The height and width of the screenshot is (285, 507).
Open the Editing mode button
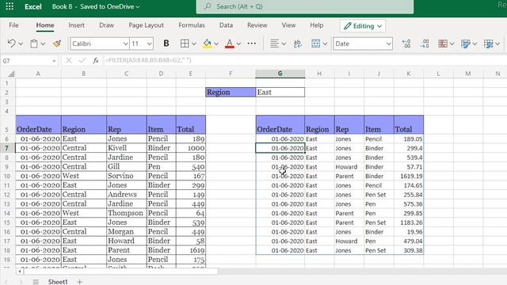coord(363,26)
